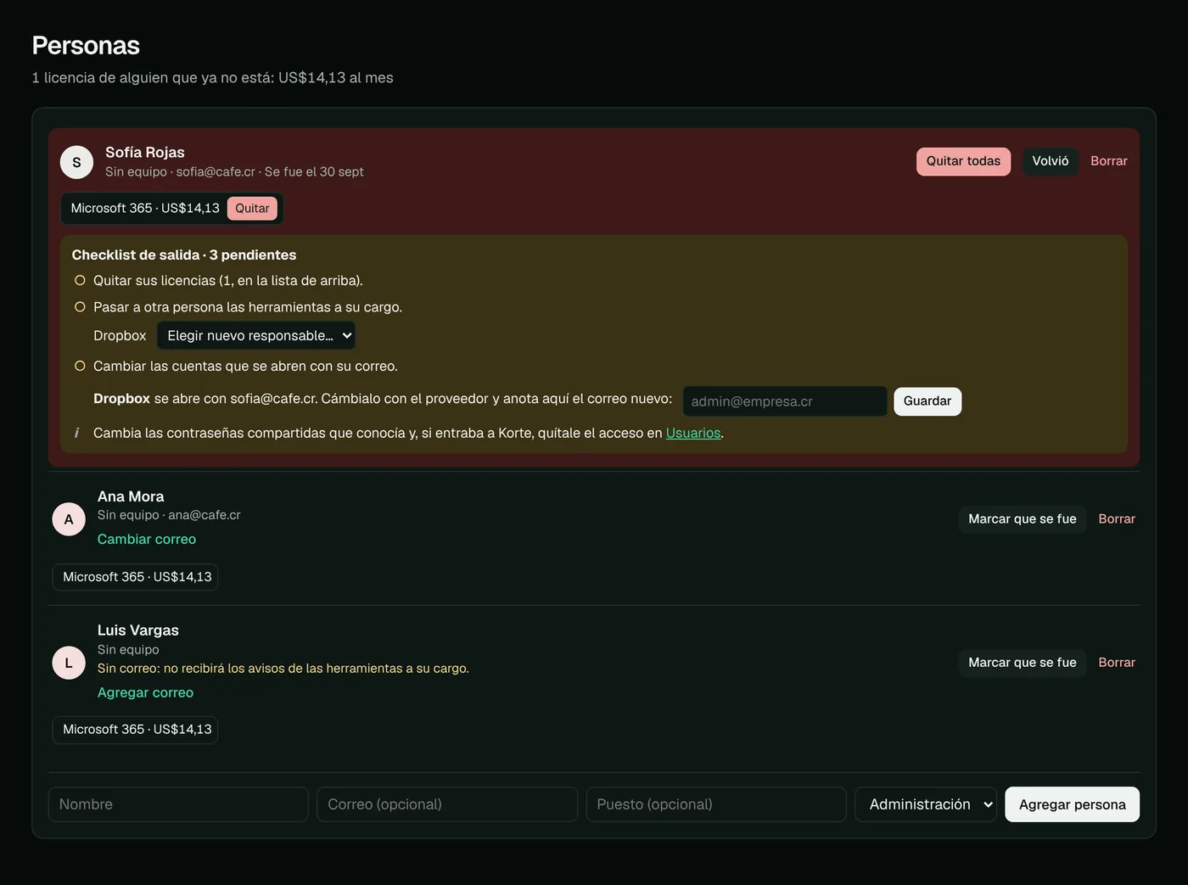
Task: Focus the 'Puesto (opcional)' input field
Action: [x=716, y=804]
